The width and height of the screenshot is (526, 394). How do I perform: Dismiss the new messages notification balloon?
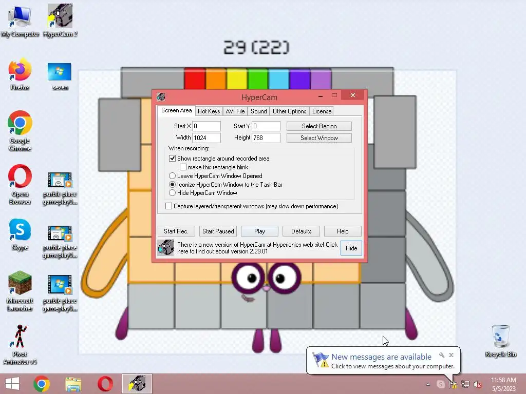click(x=451, y=355)
